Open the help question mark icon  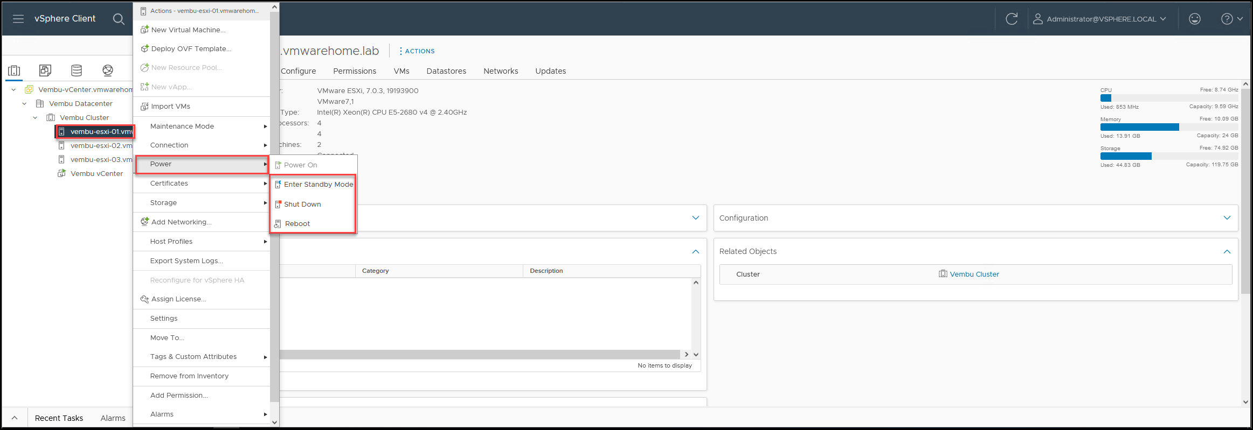[1227, 19]
